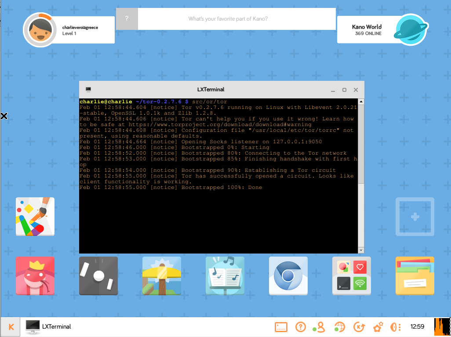Open the yellow Files folder
The width and height of the screenshot is (451, 337).
(x=415, y=275)
